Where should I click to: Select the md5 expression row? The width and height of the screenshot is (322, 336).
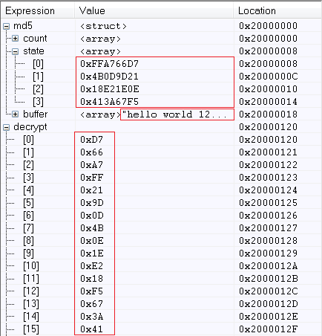coord(23,26)
